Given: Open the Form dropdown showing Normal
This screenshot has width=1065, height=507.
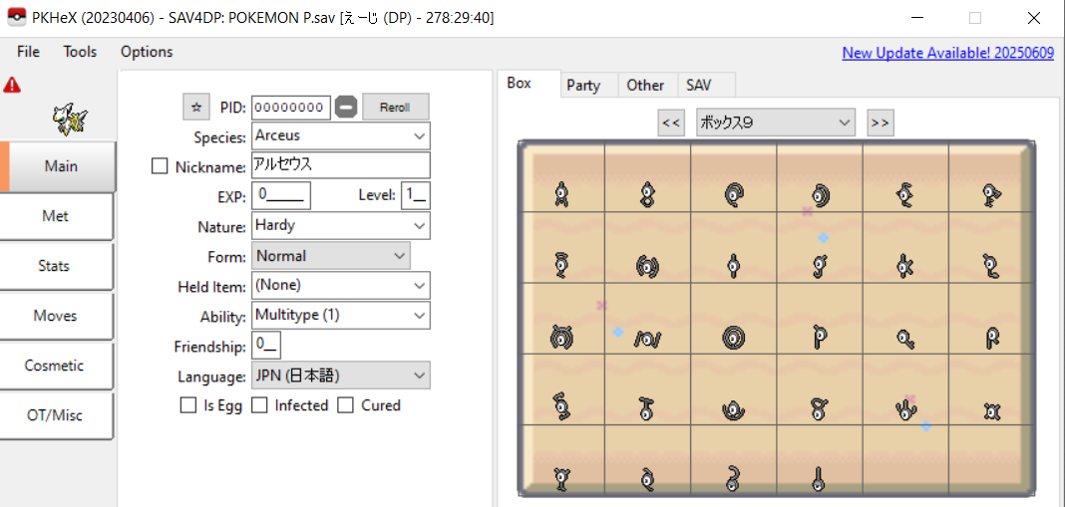Looking at the screenshot, I should [x=331, y=256].
